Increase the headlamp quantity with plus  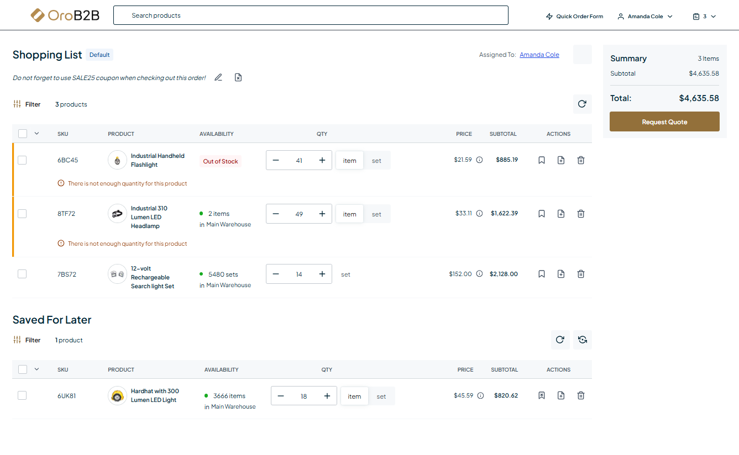322,214
